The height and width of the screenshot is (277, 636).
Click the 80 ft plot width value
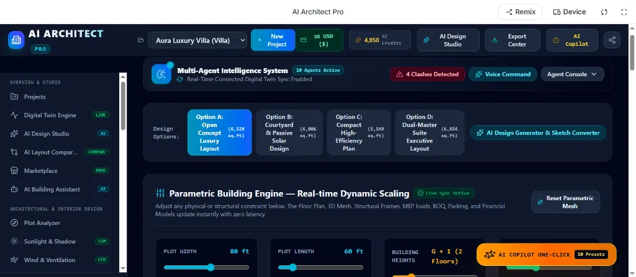tap(240, 251)
